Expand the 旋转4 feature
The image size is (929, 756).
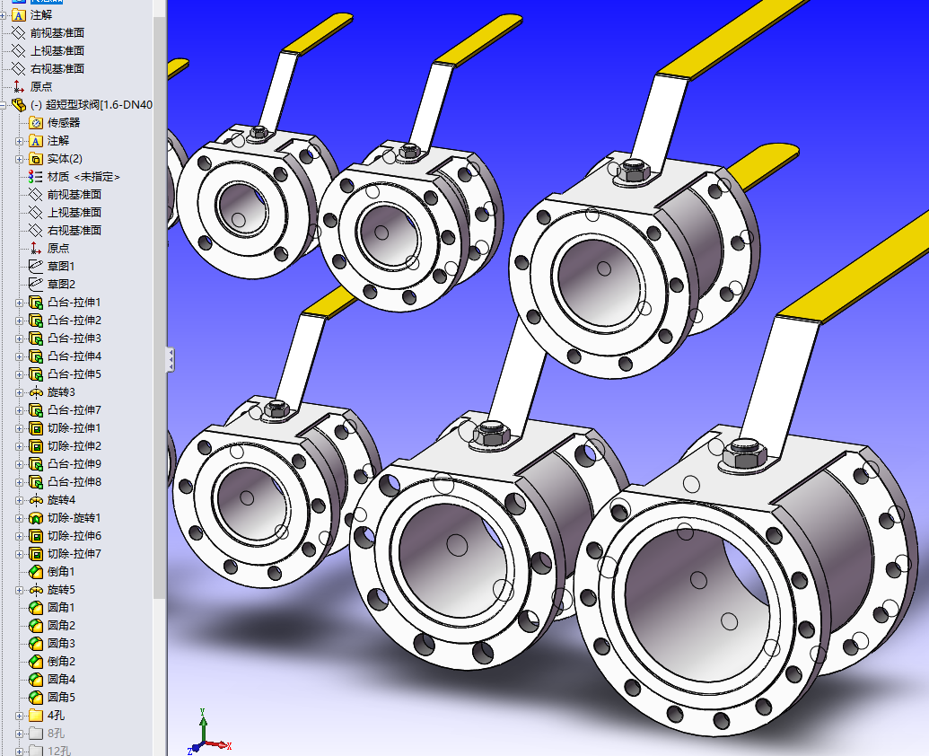pyautogui.click(x=19, y=500)
